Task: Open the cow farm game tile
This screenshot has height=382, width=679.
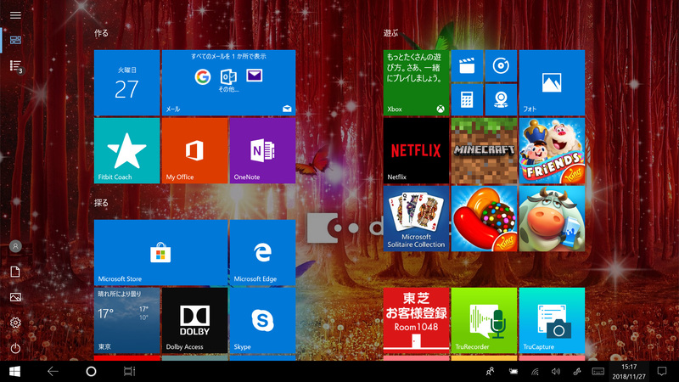Action: (x=553, y=219)
